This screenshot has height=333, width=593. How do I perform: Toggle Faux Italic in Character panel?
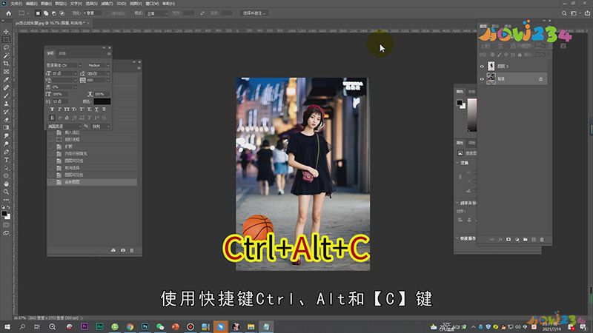pyautogui.click(x=59, y=110)
